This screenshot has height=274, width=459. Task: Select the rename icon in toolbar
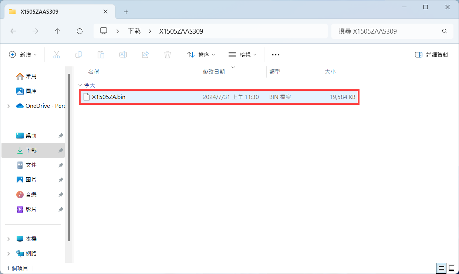click(123, 54)
